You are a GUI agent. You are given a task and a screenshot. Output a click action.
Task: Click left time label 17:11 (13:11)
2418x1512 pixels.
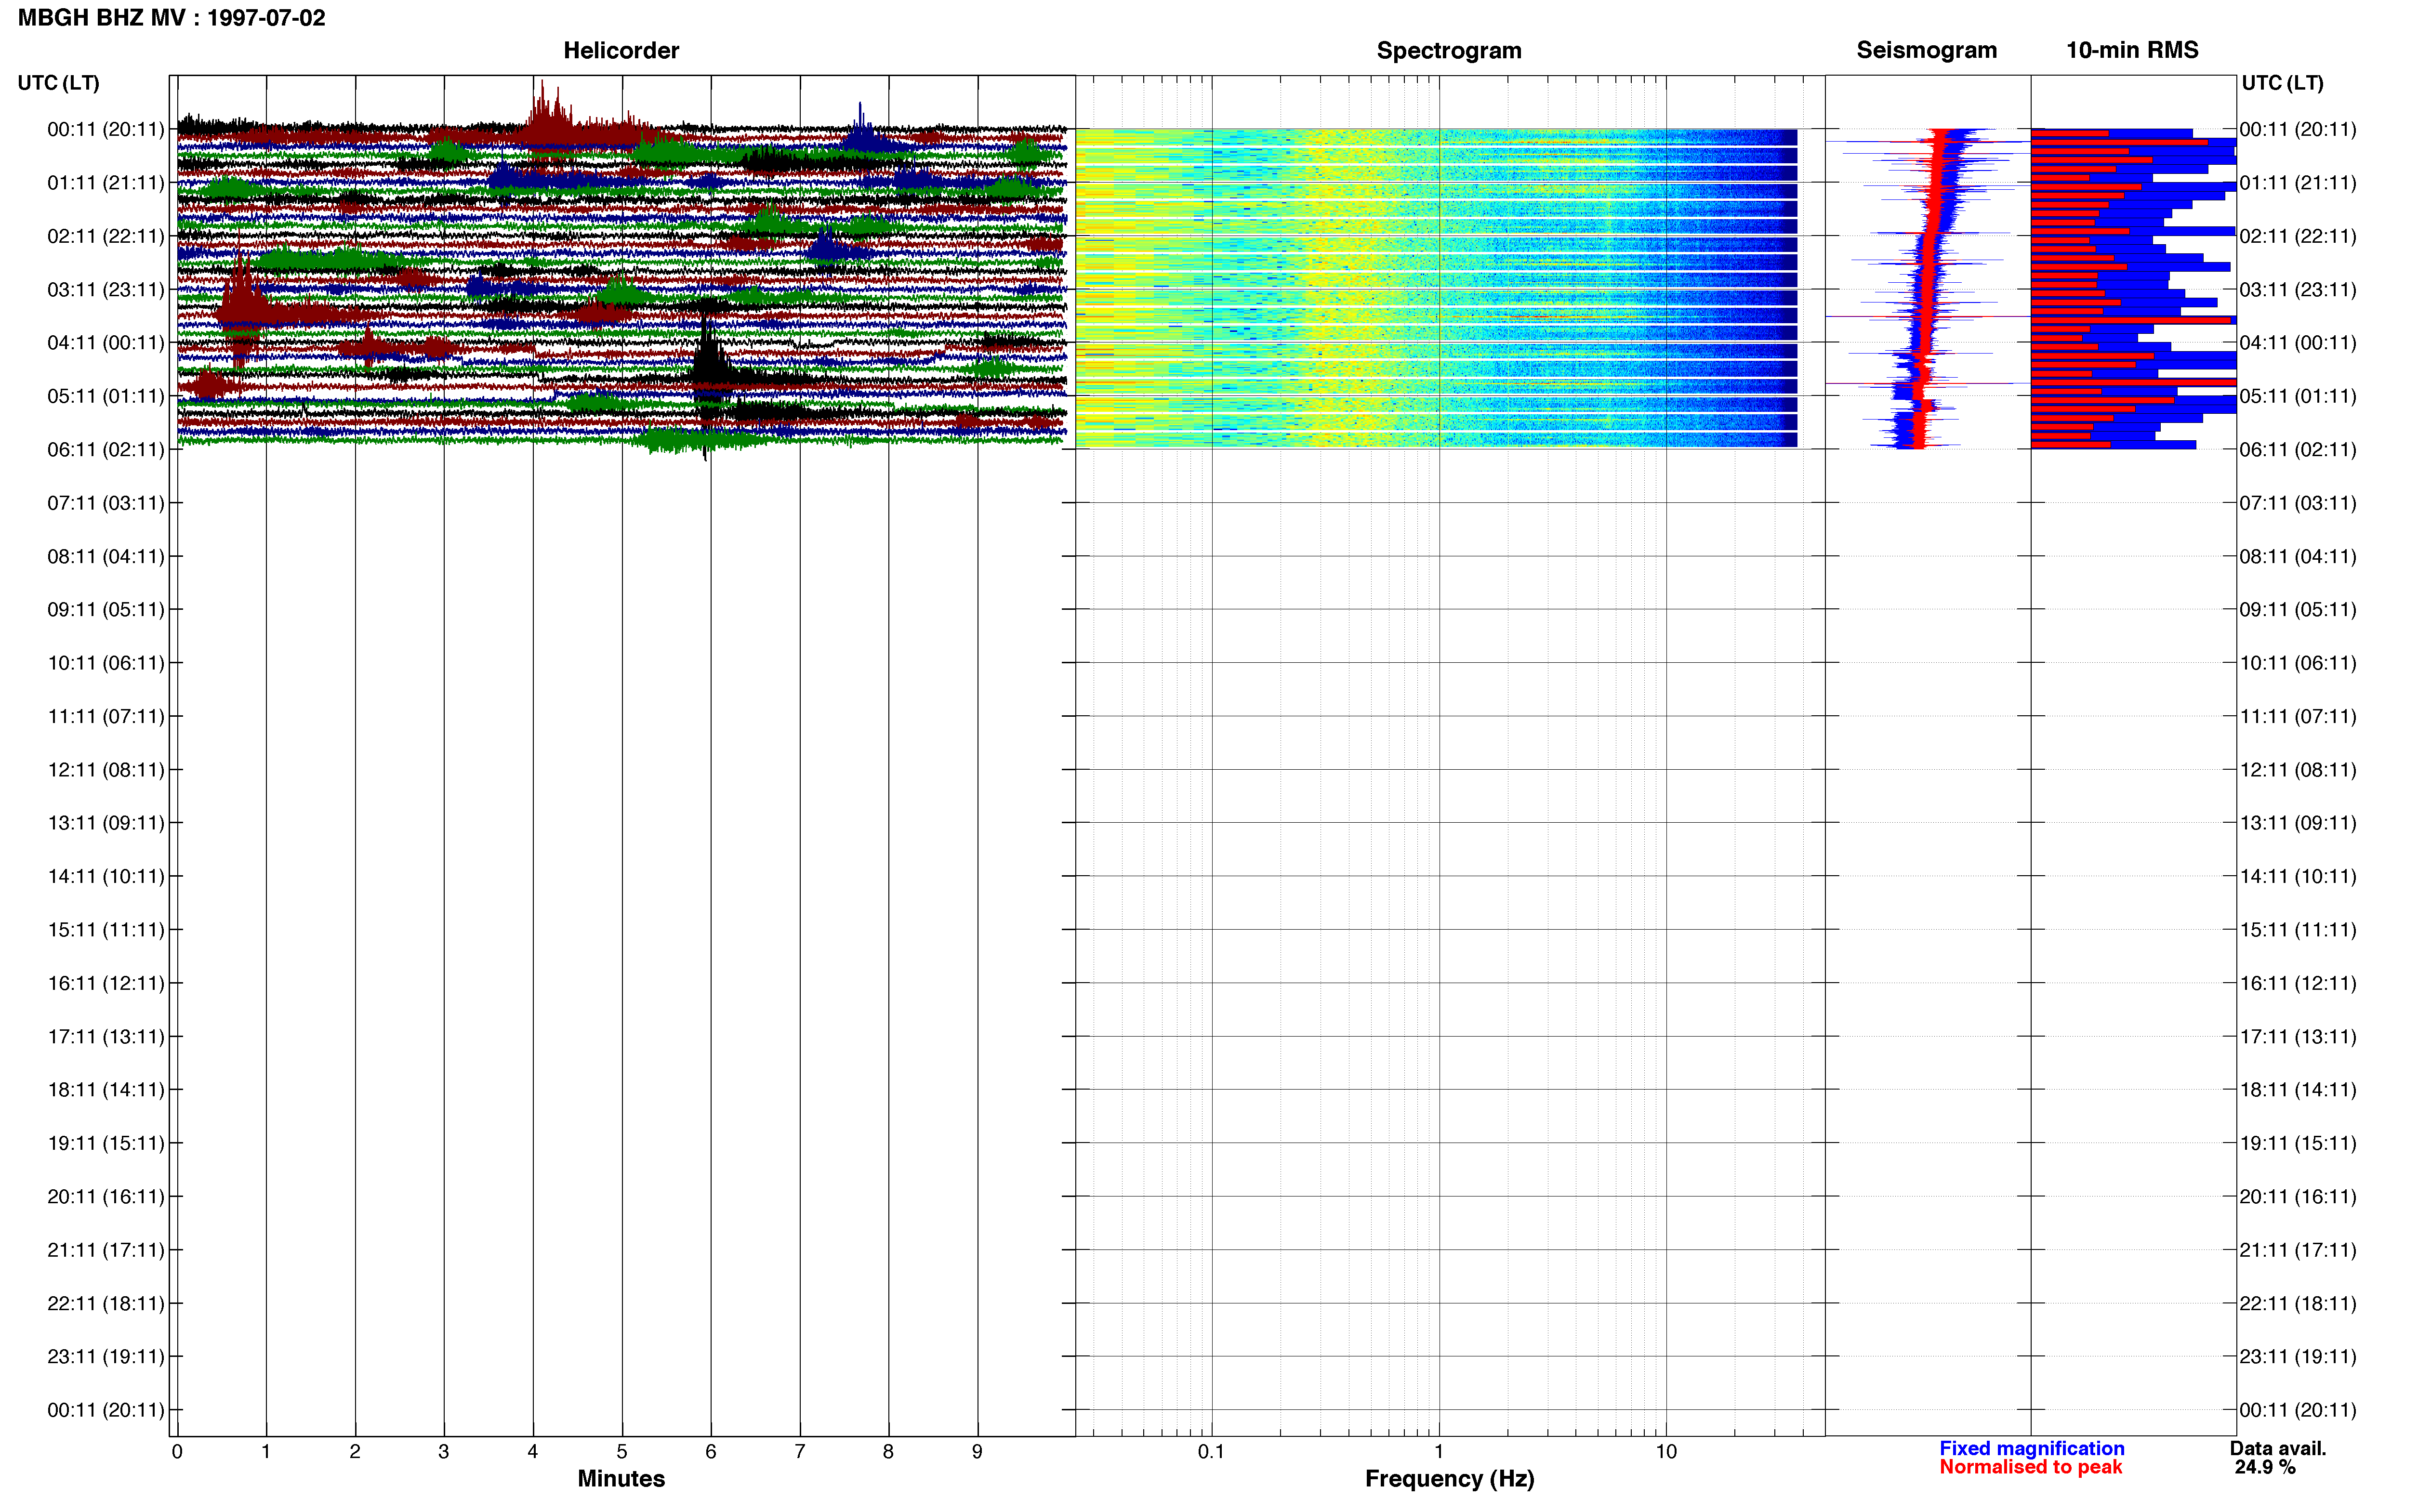(106, 1037)
